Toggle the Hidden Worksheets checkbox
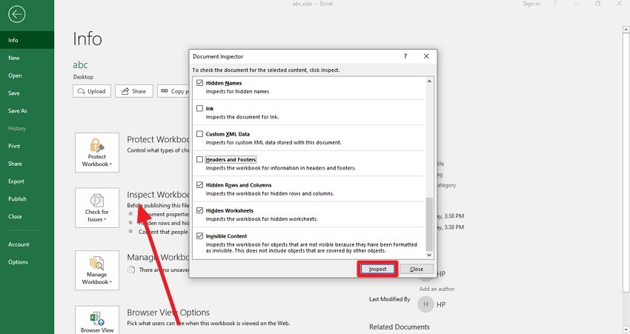The image size is (630, 334). tap(199, 210)
